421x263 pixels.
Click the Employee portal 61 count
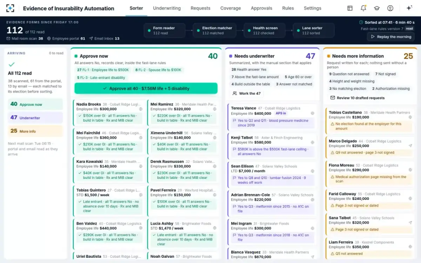click(66, 39)
